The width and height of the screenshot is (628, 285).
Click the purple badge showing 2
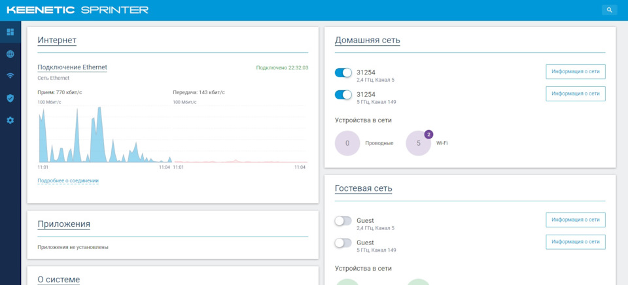(x=428, y=135)
